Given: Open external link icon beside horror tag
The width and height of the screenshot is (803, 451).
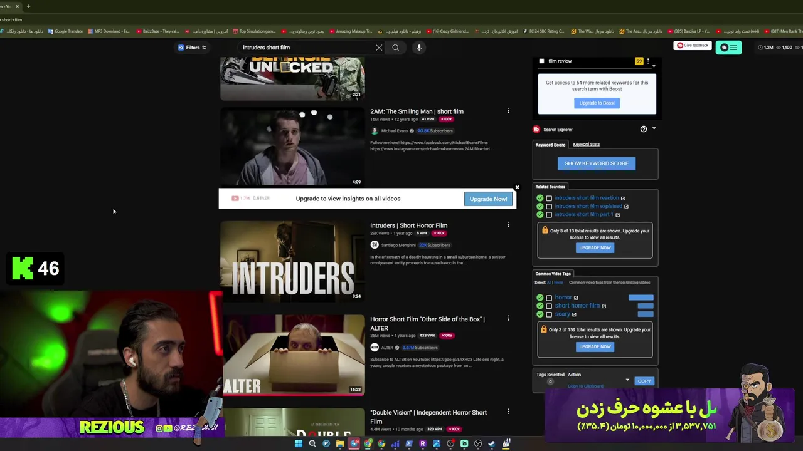Looking at the screenshot, I should pyautogui.click(x=576, y=298).
